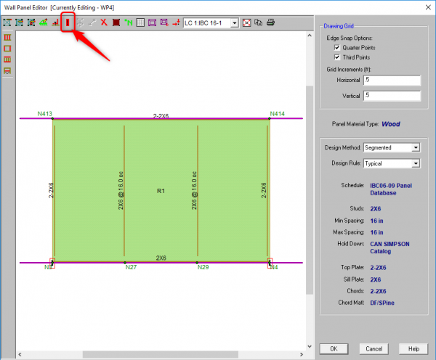
Task: Click the red arrows loads icon
Action: pyautogui.click(x=176, y=22)
